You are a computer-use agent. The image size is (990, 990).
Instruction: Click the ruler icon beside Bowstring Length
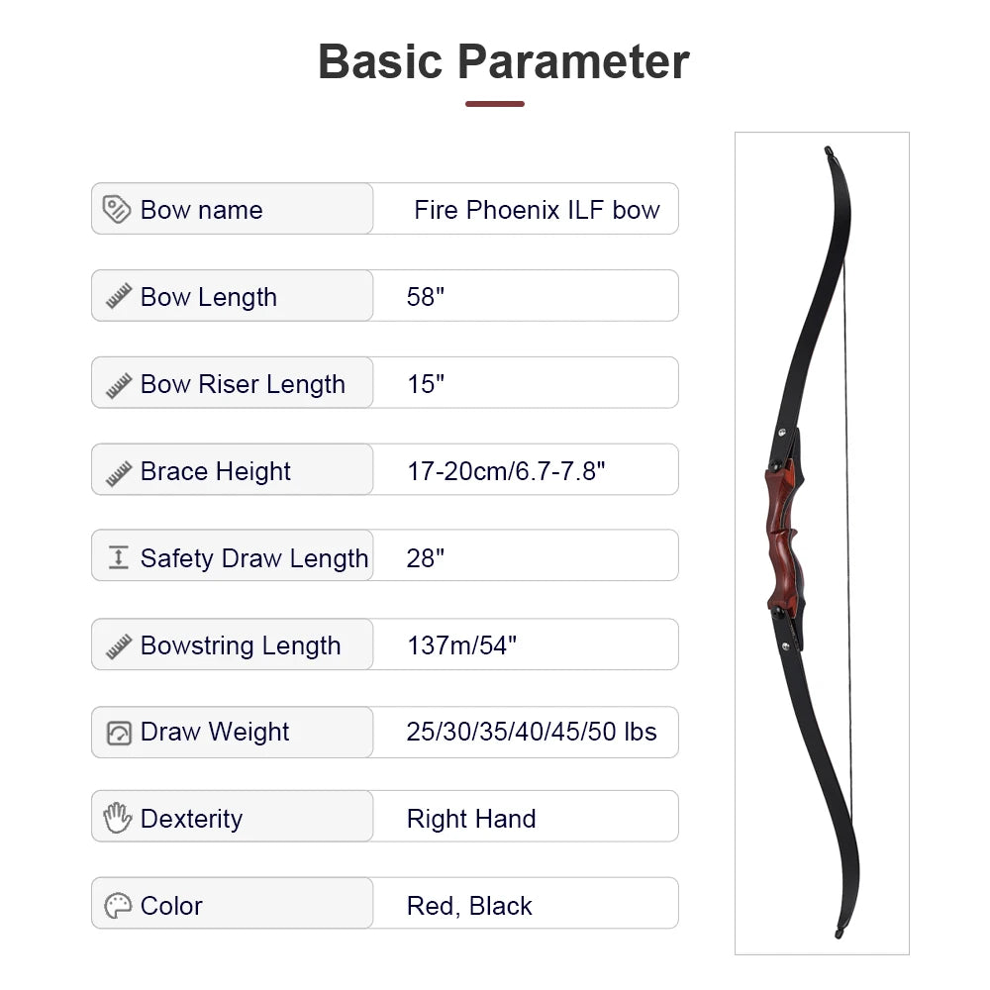coord(119,645)
